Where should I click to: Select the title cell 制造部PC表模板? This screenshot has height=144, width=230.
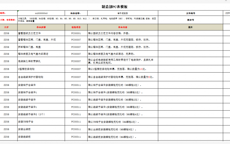[x=114, y=7]
